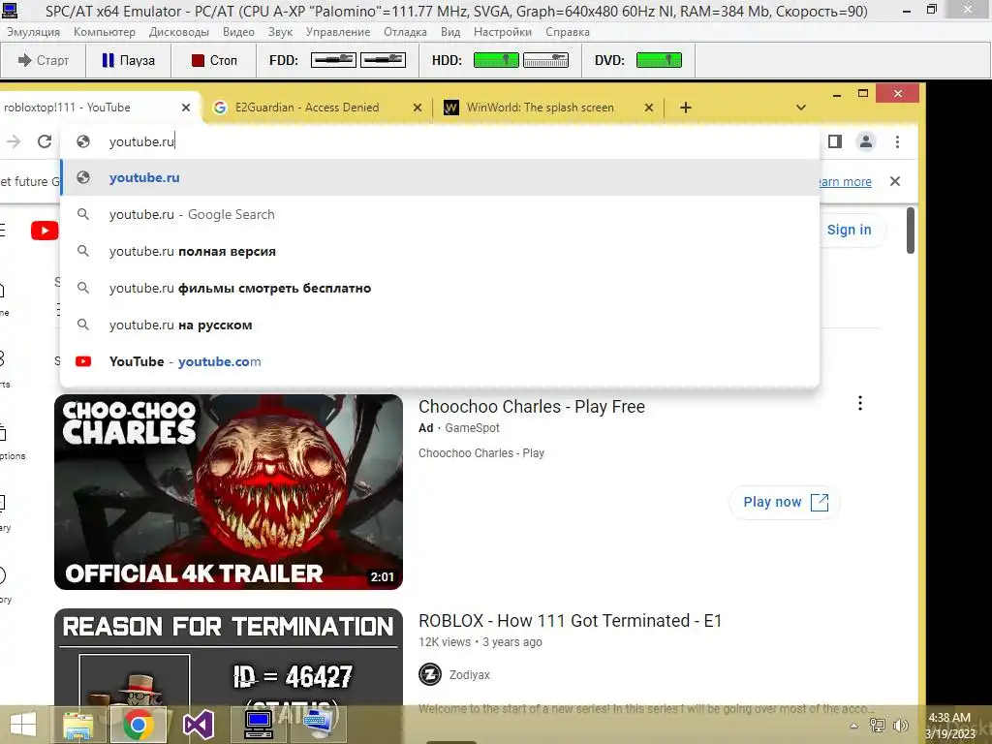
Task: Click the Learn more link
Action: pyautogui.click(x=846, y=181)
